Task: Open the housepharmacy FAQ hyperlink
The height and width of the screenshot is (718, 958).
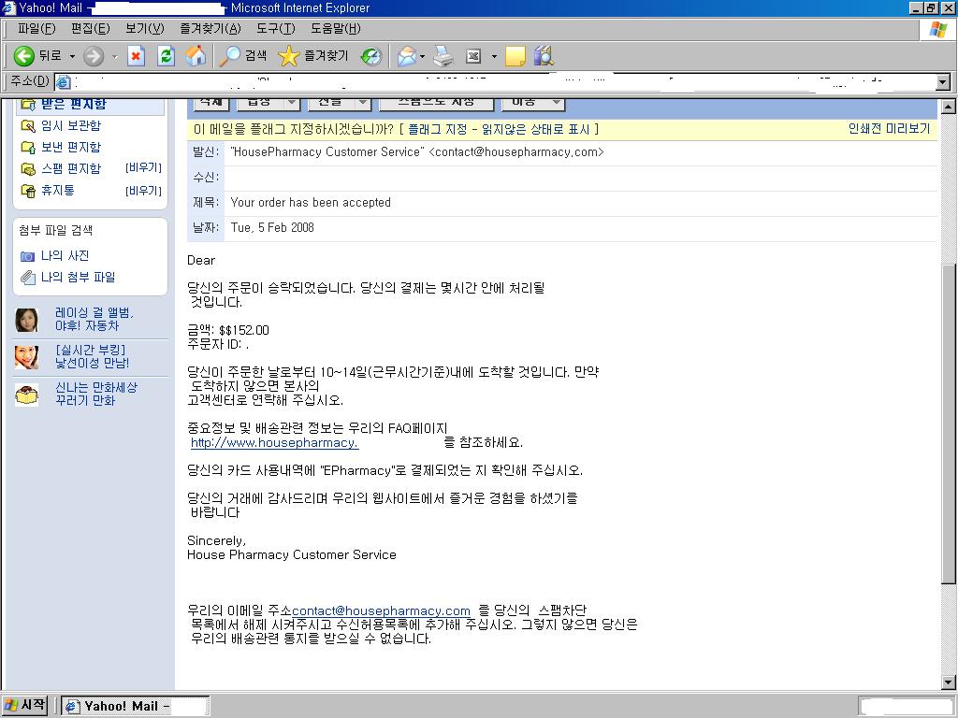Action: [274, 442]
